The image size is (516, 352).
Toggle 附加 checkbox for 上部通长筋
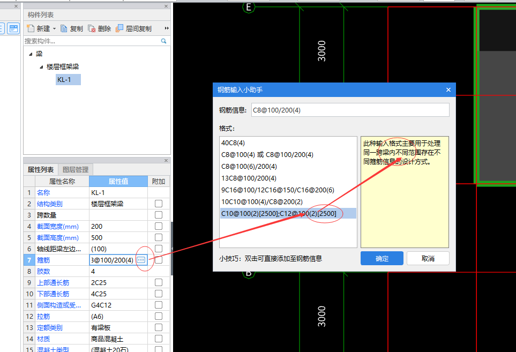point(159,282)
